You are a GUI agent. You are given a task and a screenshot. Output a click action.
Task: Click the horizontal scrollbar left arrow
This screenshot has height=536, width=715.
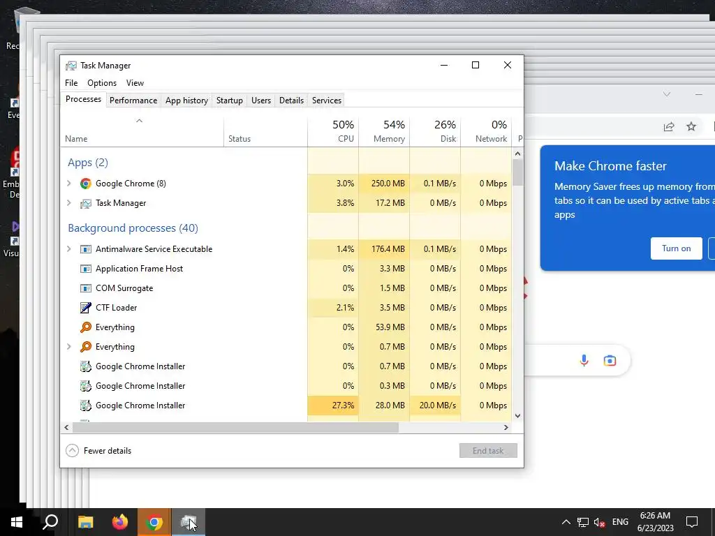[x=66, y=428]
